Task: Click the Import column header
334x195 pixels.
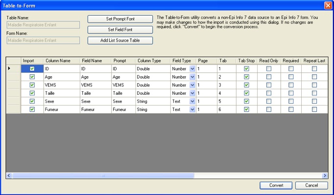Action: pos(32,61)
